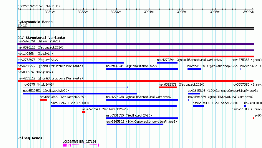
Task: Open nsv6530846 (Sedlazeck2020) label
Action: coord(63,97)
